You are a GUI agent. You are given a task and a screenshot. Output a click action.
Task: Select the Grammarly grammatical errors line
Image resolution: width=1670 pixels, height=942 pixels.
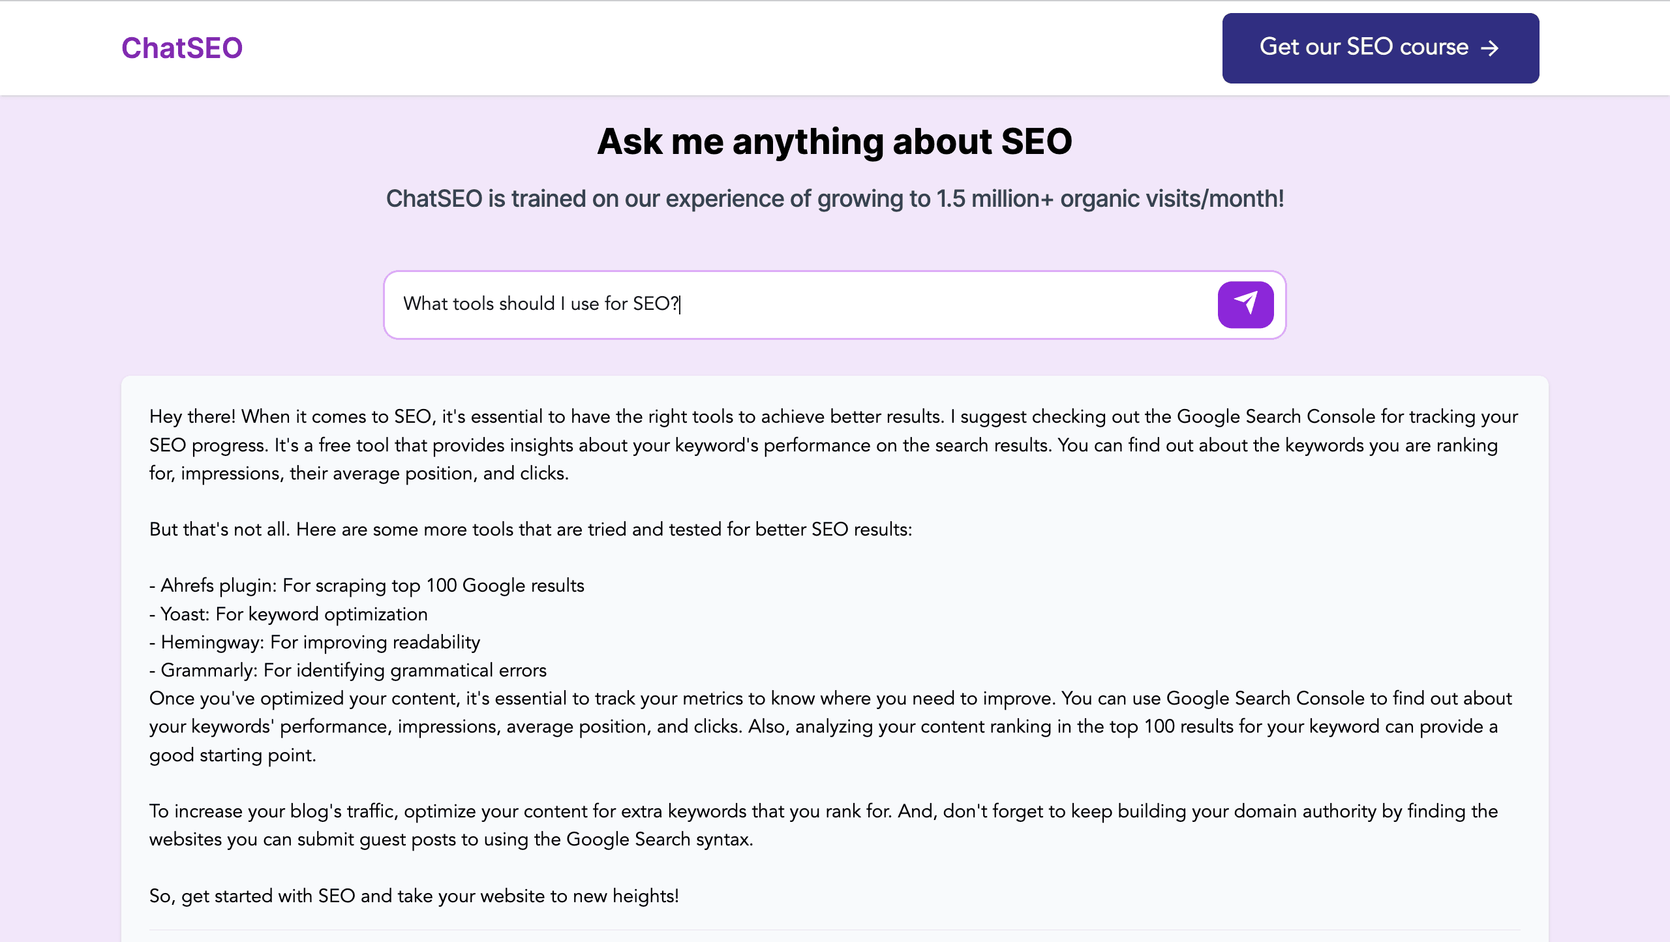348,670
